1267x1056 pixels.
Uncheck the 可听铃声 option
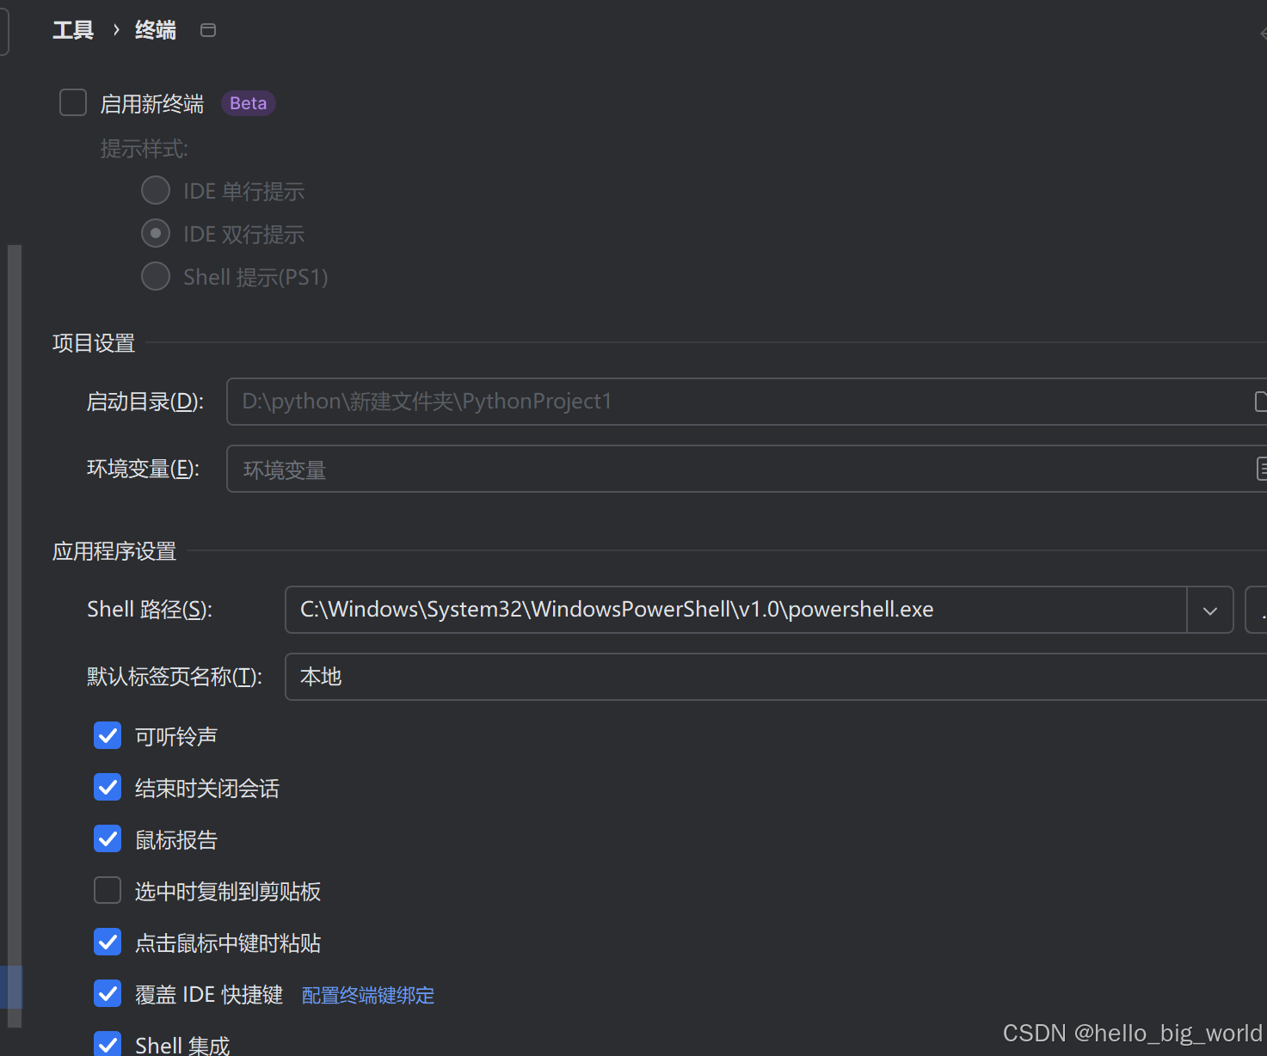click(x=107, y=735)
